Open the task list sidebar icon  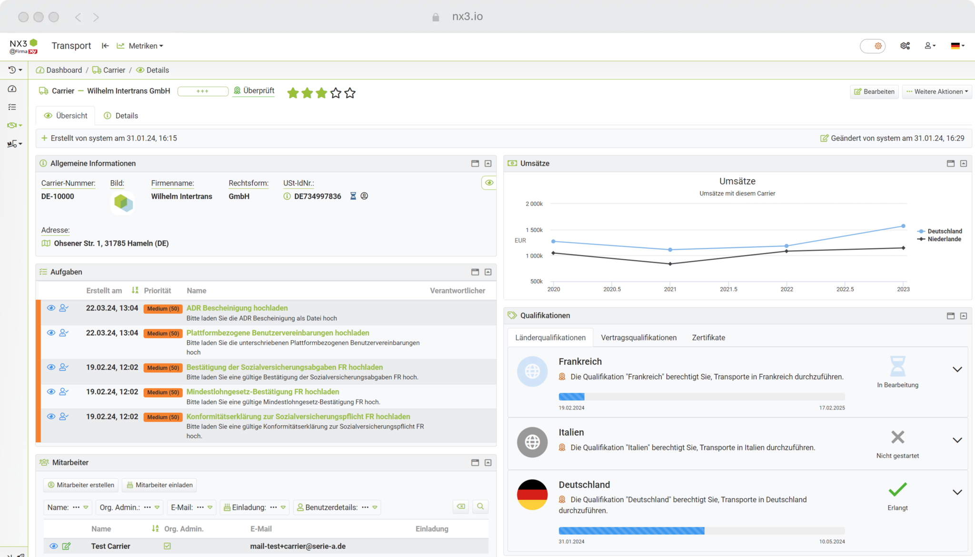(12, 107)
